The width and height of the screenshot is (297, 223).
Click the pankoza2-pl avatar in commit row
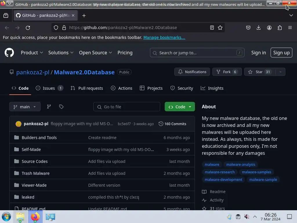(18, 124)
